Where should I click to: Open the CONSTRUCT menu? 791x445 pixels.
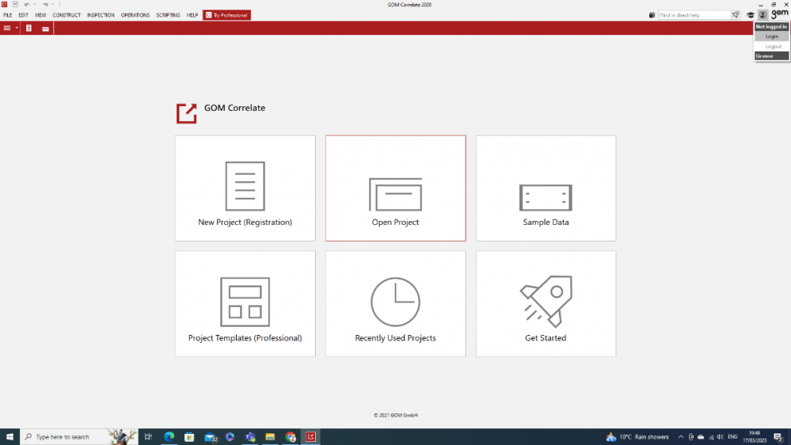click(67, 15)
